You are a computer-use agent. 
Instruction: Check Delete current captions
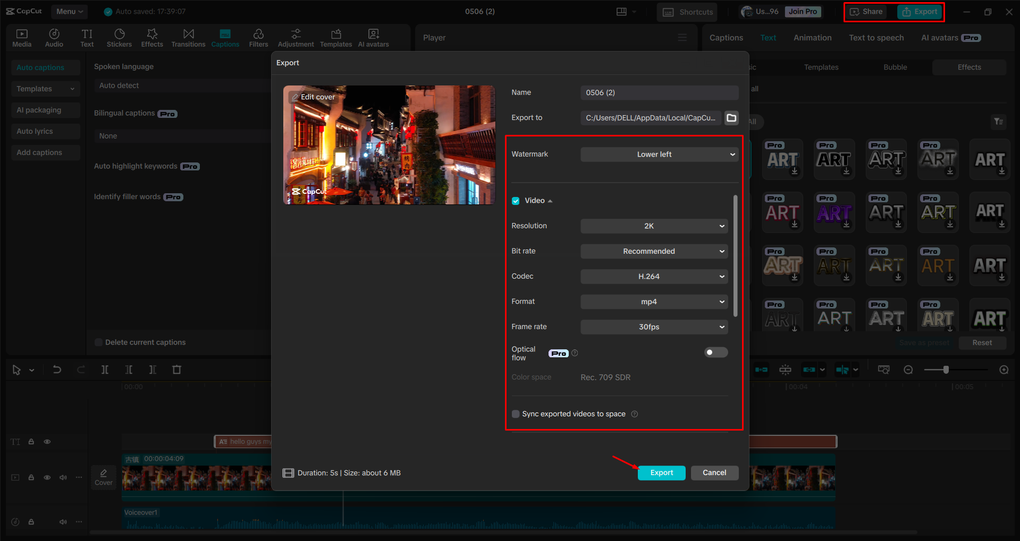pos(98,342)
